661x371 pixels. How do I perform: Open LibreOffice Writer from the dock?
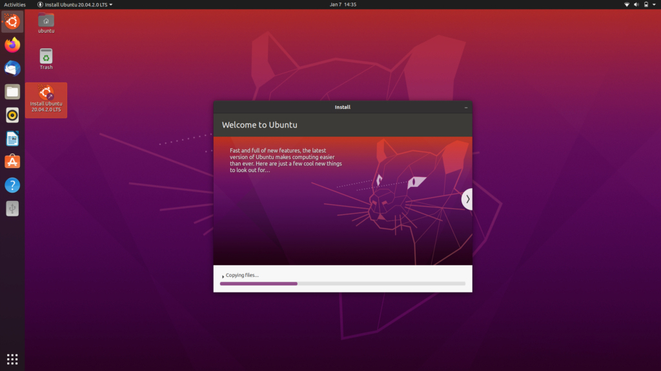(x=12, y=138)
